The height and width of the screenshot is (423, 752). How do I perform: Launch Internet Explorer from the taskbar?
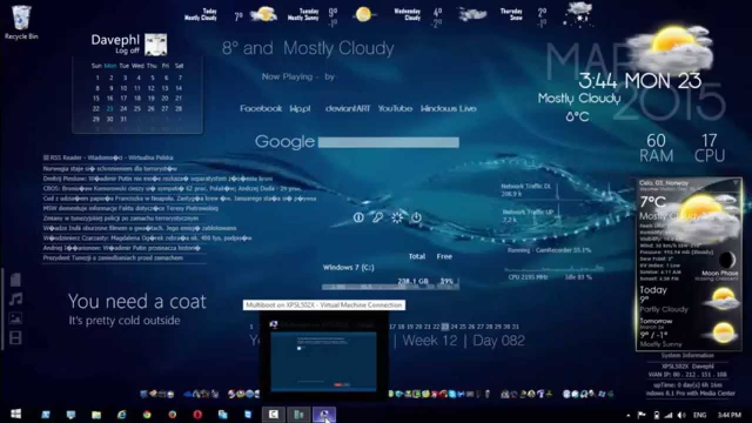coord(122,414)
